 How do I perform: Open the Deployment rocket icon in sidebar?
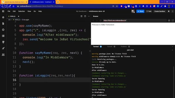(x=3, y=48)
